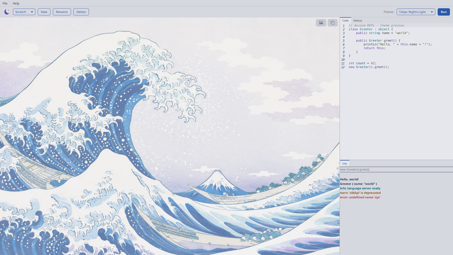Click the Delete button
The height and width of the screenshot is (255, 453).
coord(81,12)
